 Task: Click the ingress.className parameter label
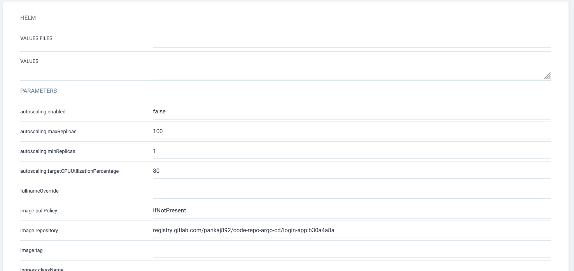point(42,269)
